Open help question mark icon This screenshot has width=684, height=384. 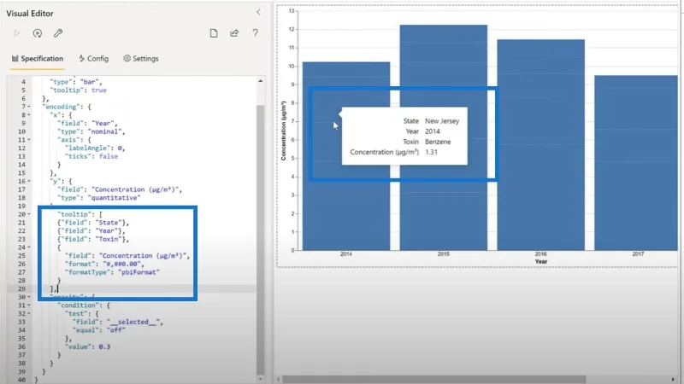coord(255,33)
